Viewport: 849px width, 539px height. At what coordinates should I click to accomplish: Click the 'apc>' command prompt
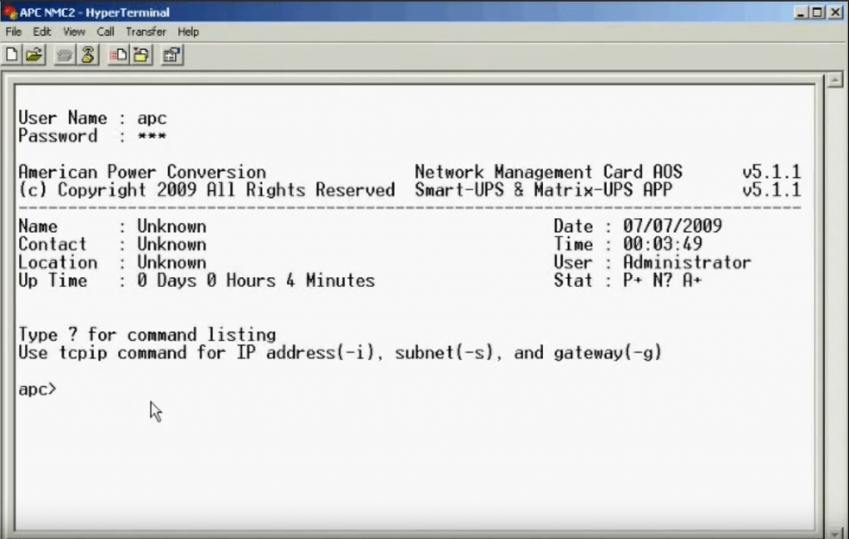37,390
